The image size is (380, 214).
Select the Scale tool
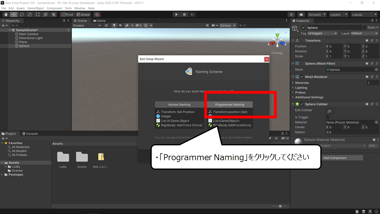tap(30, 14)
